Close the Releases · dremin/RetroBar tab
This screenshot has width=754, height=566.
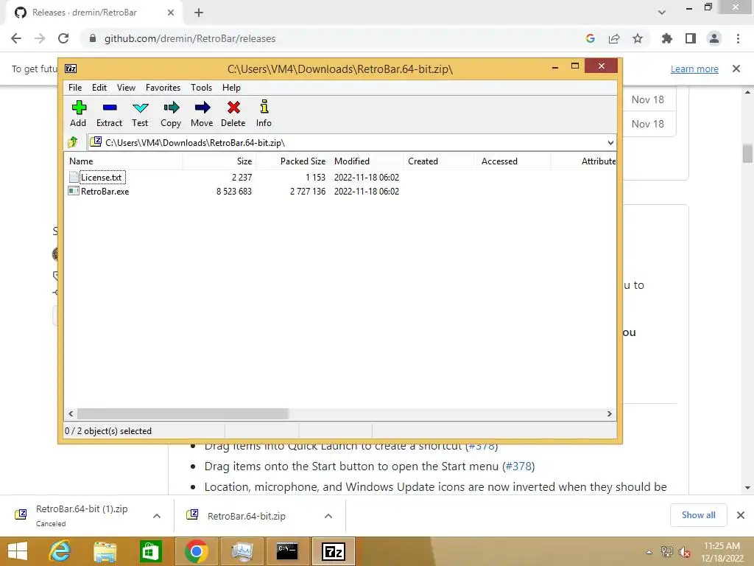tap(171, 13)
